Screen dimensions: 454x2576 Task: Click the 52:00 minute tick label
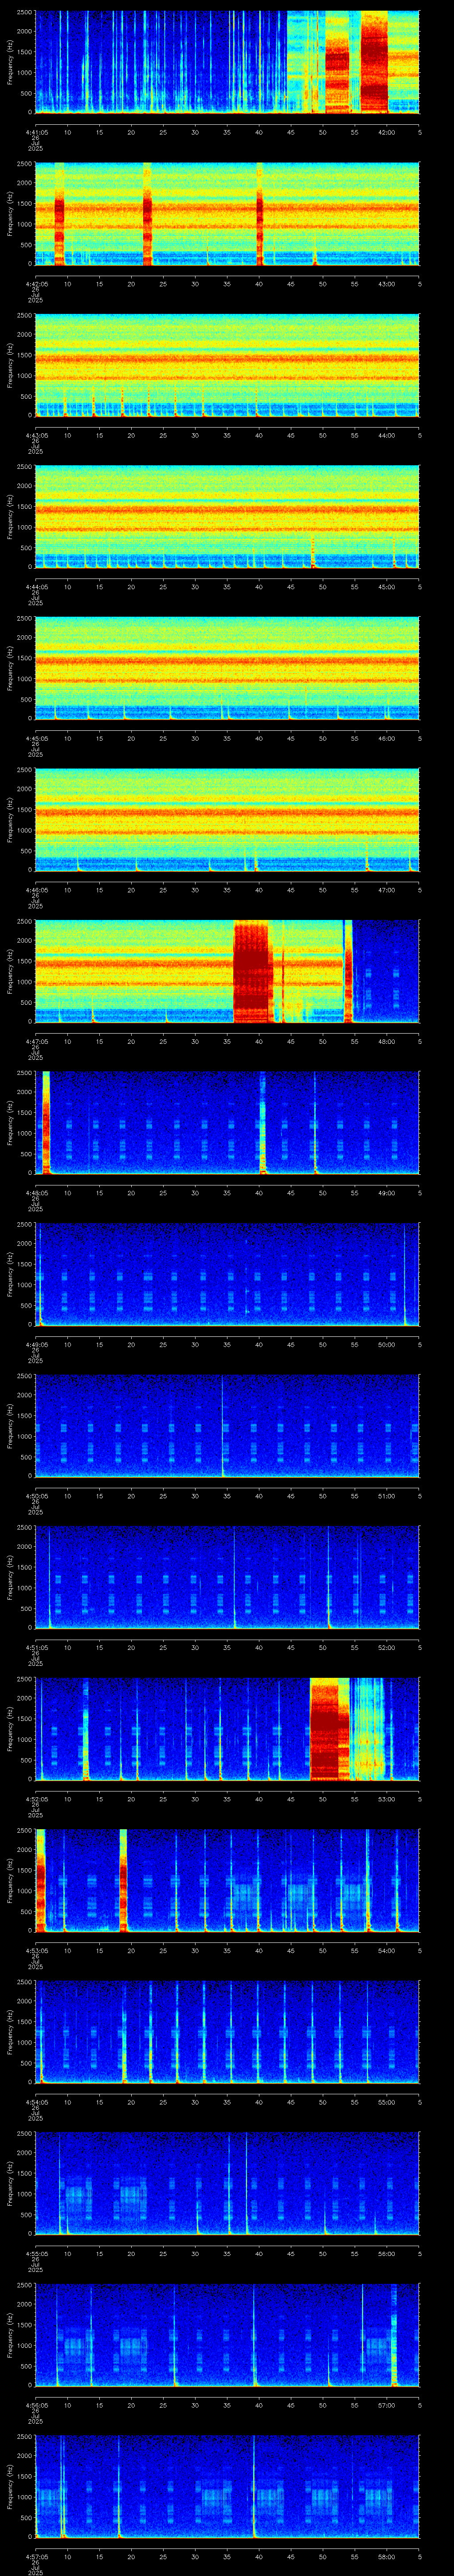click(x=386, y=1647)
